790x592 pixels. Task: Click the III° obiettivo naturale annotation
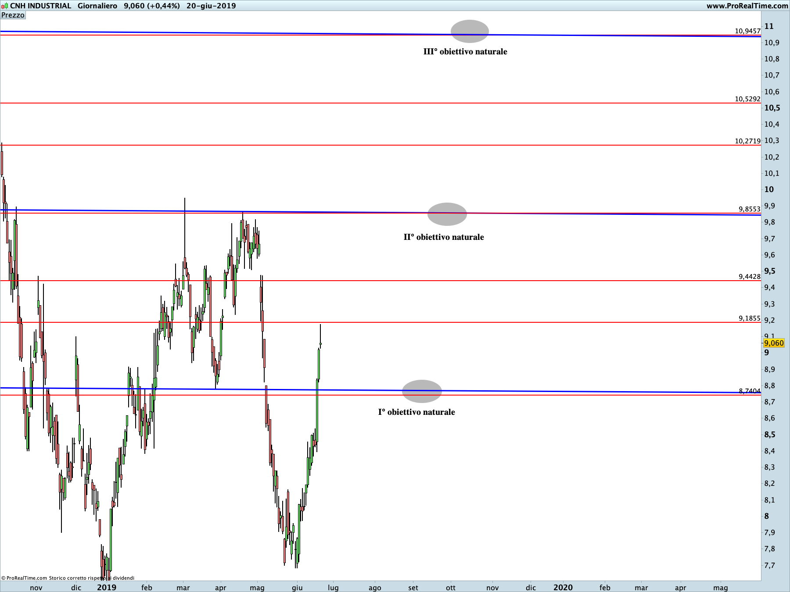pyautogui.click(x=465, y=52)
